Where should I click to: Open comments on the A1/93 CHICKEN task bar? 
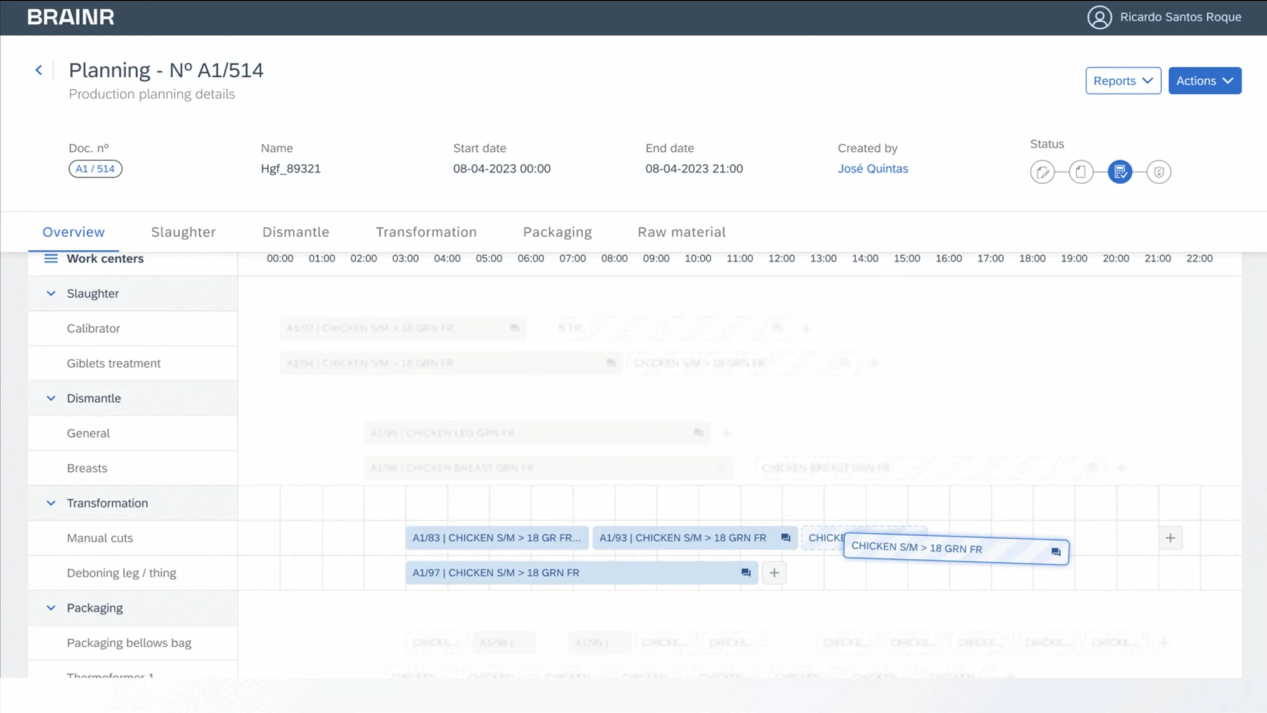pos(785,538)
